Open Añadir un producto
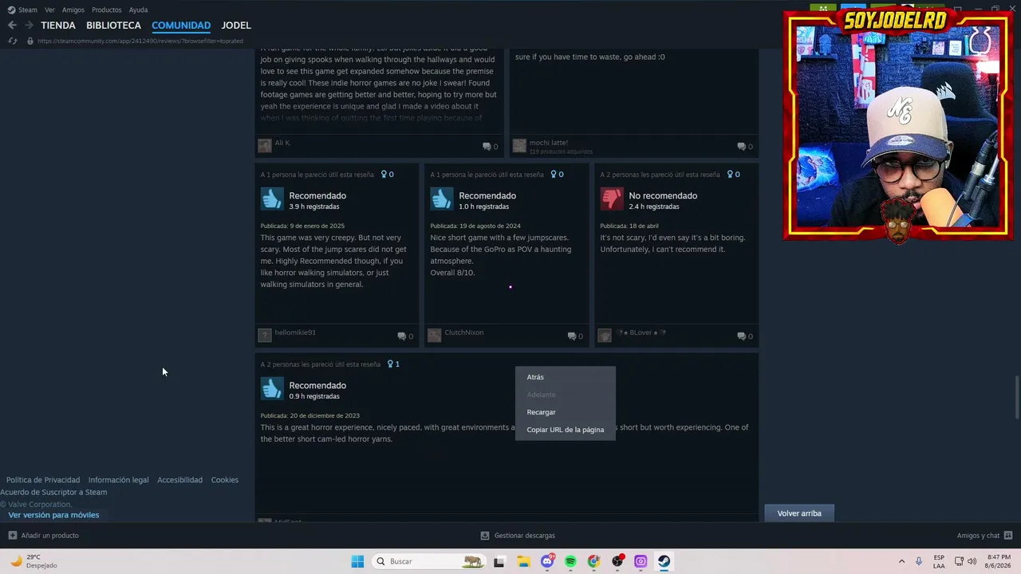The width and height of the screenshot is (1021, 574). pyautogui.click(x=44, y=536)
